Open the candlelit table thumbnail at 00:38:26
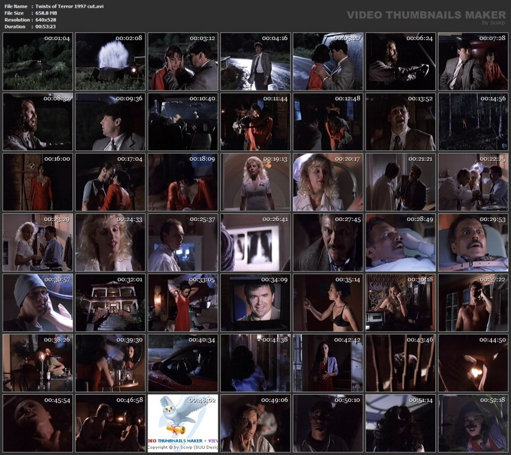This screenshot has width=511, height=455. point(38,363)
